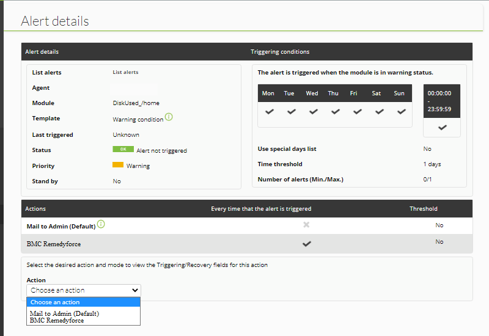
Task: Click the Tuesday checkmark
Action: pyautogui.click(x=292, y=112)
